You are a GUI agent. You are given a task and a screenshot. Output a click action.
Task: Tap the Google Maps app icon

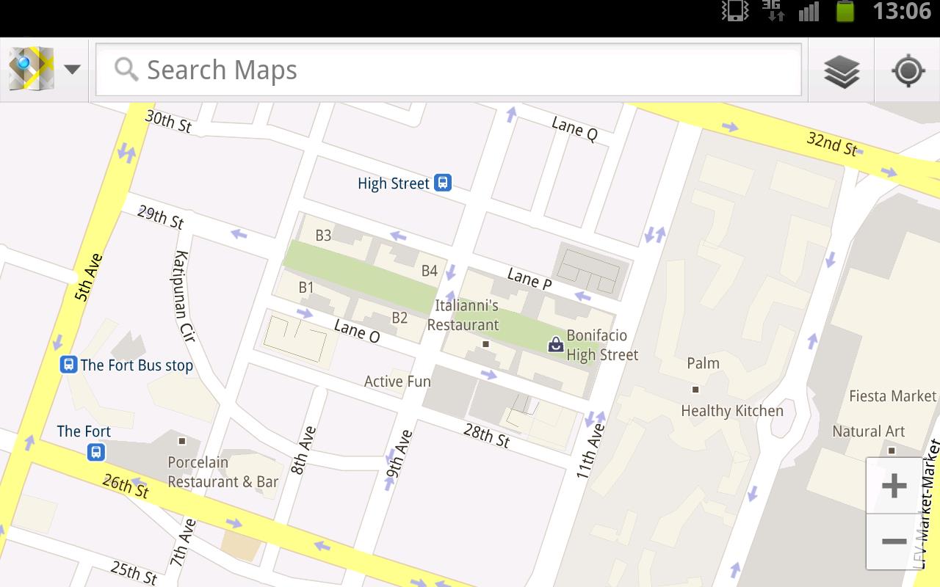coord(31,69)
